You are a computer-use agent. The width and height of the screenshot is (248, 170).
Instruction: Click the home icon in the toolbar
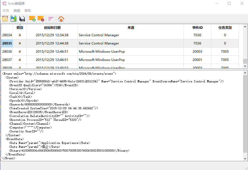[x=61, y=19]
